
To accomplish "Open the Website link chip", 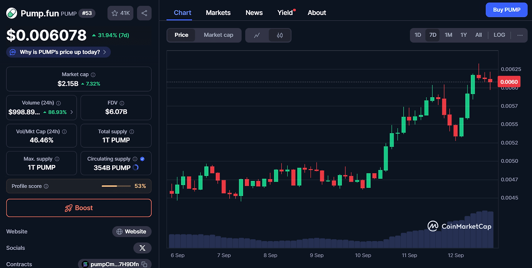I will point(132,231).
